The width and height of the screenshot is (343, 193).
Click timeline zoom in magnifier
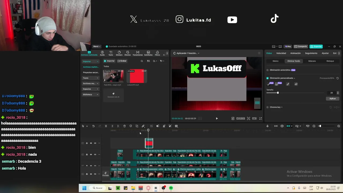[339, 126]
